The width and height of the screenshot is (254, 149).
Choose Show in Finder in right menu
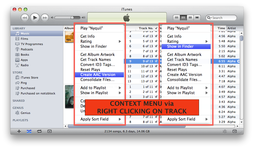(186, 46)
